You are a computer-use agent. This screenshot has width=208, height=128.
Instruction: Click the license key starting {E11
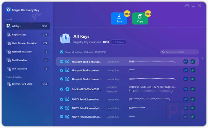(x=149, y=99)
